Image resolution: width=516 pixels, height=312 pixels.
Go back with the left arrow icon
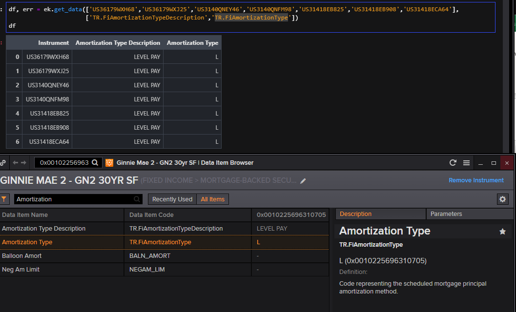pos(16,162)
